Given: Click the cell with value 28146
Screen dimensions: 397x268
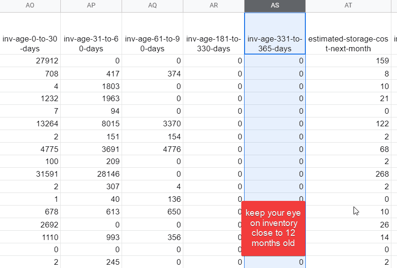Looking at the screenshot, I should click(x=91, y=174).
